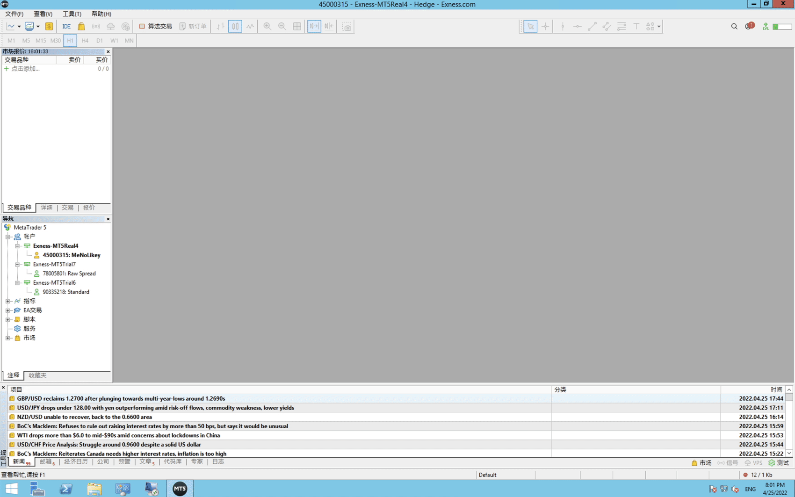Open the Windows Start button
This screenshot has width=795, height=497.
click(x=11, y=489)
